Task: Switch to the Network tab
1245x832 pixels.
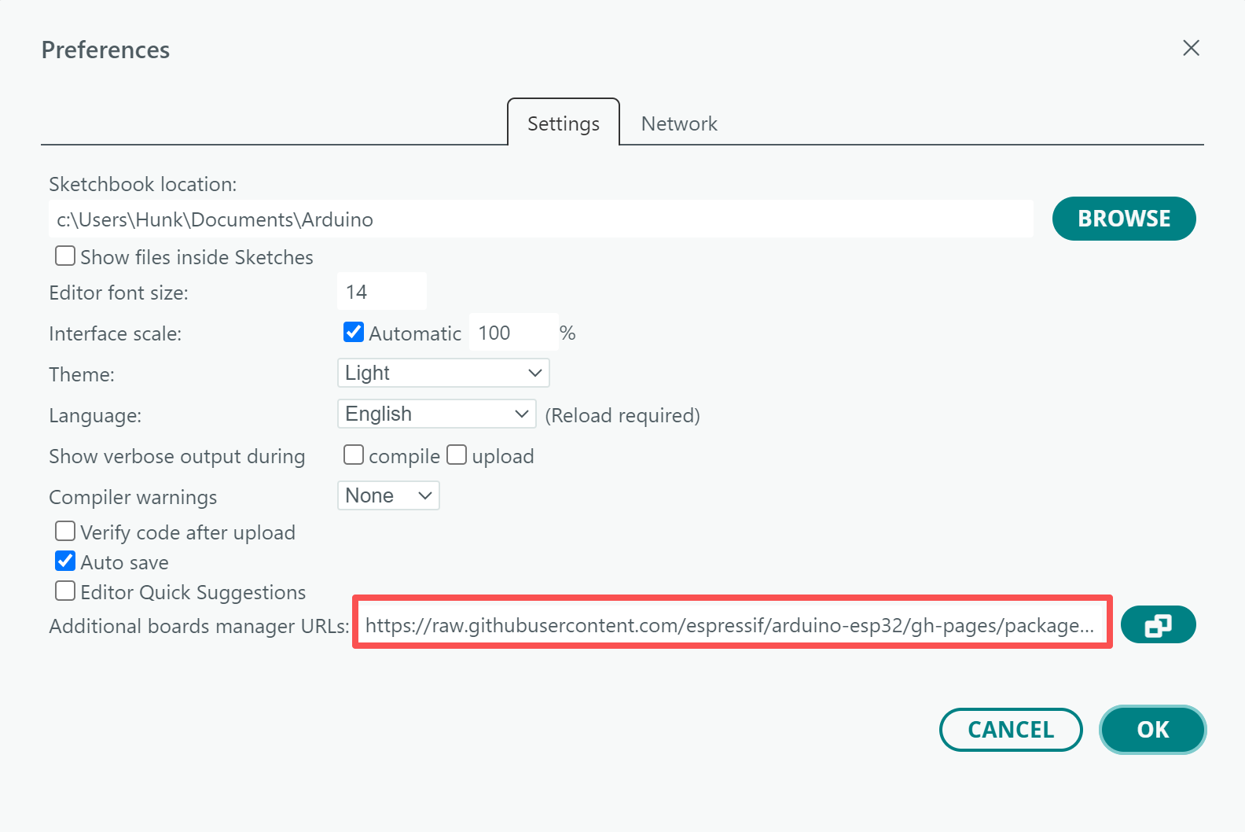Action: tap(679, 123)
